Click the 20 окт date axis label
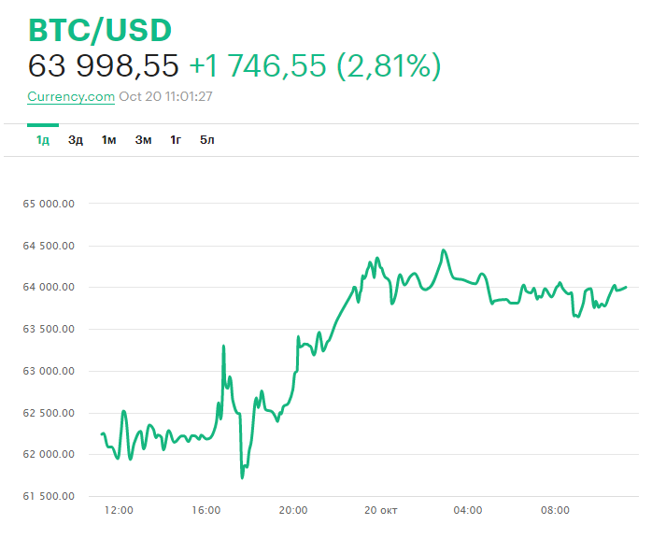The image size is (666, 539). [380, 510]
